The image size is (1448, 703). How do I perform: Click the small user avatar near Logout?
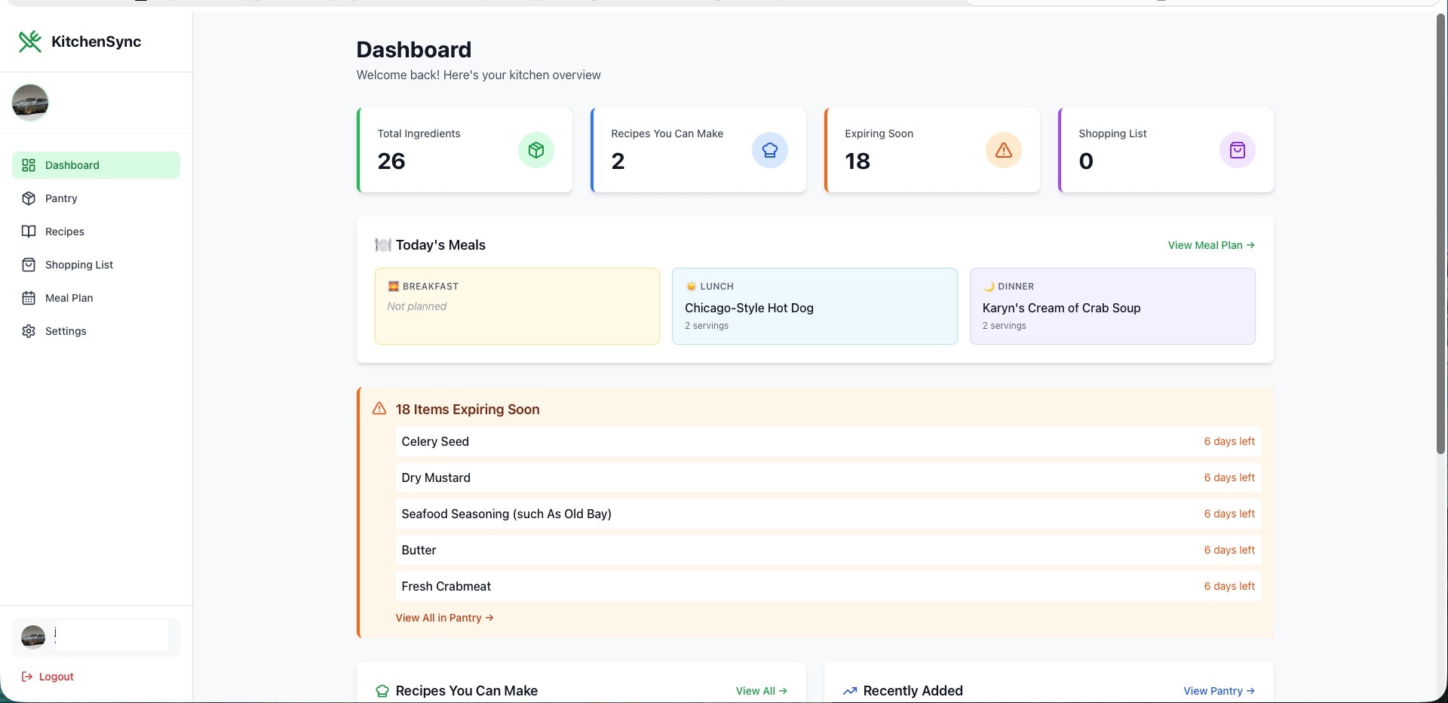[x=33, y=637]
